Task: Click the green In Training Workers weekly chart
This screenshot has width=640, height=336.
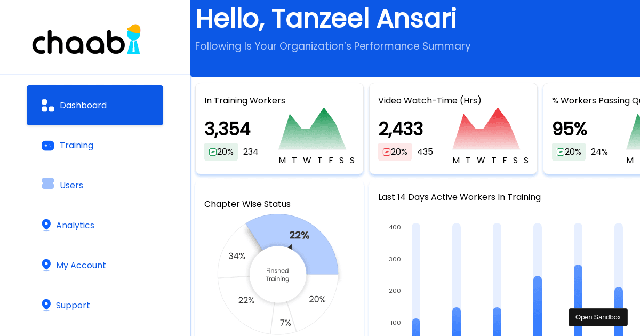Action: click(x=312, y=129)
